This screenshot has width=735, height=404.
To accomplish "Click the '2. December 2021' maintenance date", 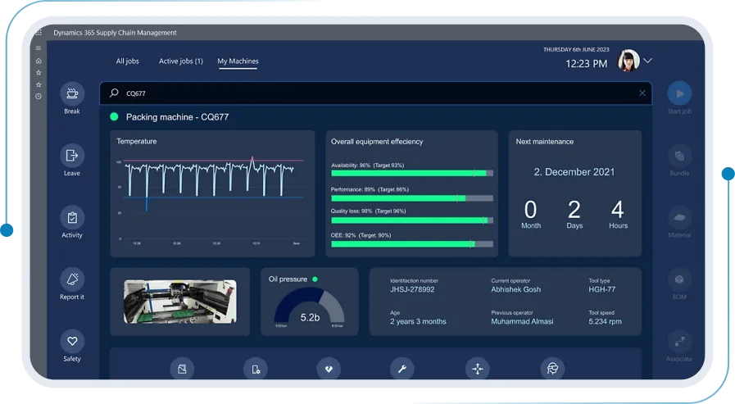I will [x=574, y=172].
